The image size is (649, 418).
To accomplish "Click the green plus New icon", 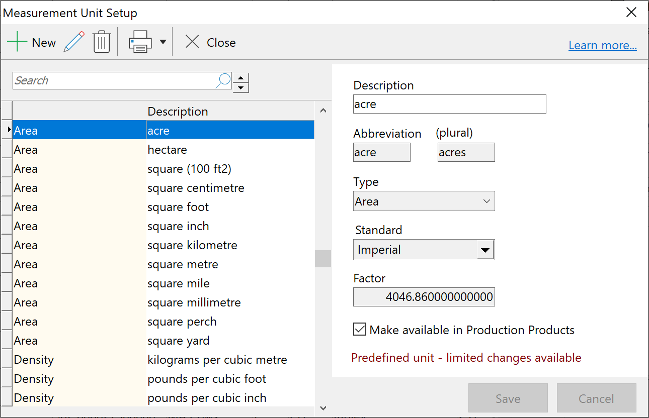I will pyautogui.click(x=17, y=42).
